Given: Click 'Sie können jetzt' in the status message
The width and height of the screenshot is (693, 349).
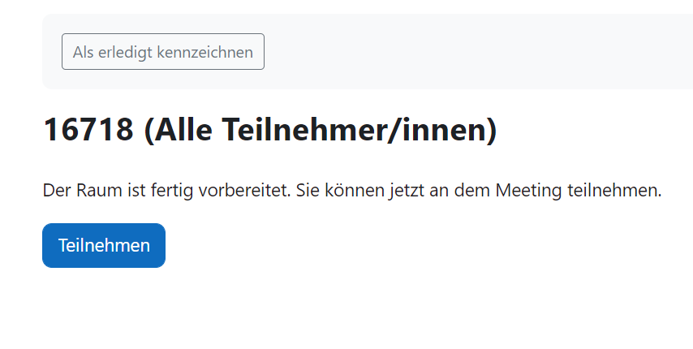Looking at the screenshot, I should (x=359, y=191).
